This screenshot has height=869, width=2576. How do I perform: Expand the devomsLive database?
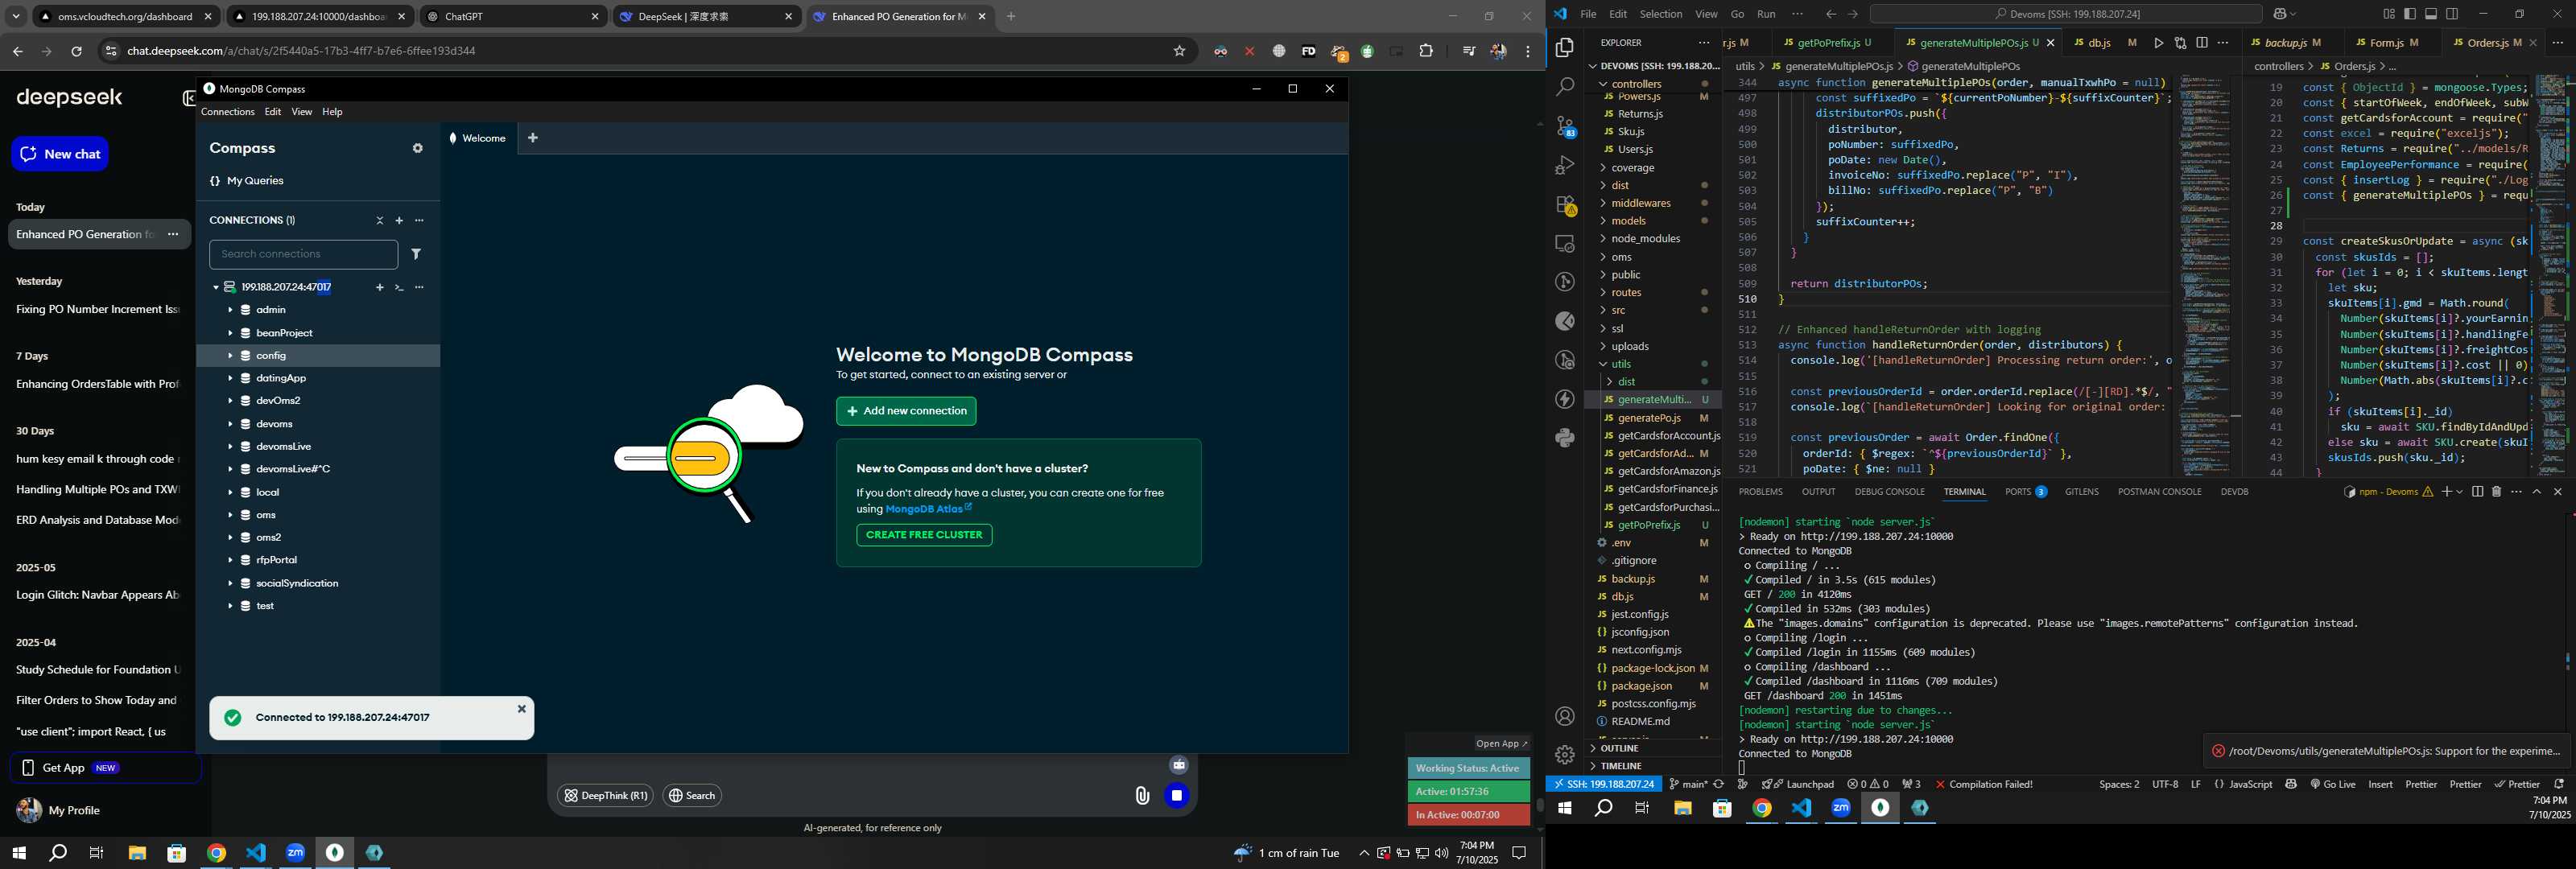click(230, 447)
